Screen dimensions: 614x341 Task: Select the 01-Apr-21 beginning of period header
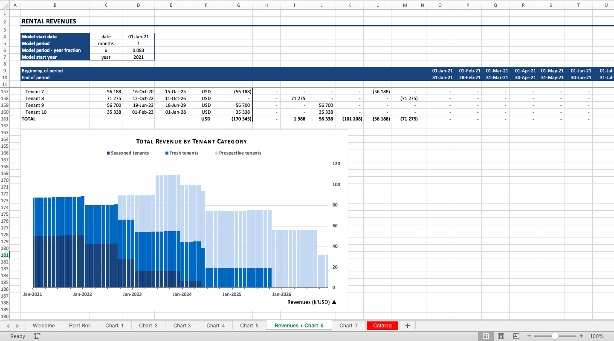523,71
